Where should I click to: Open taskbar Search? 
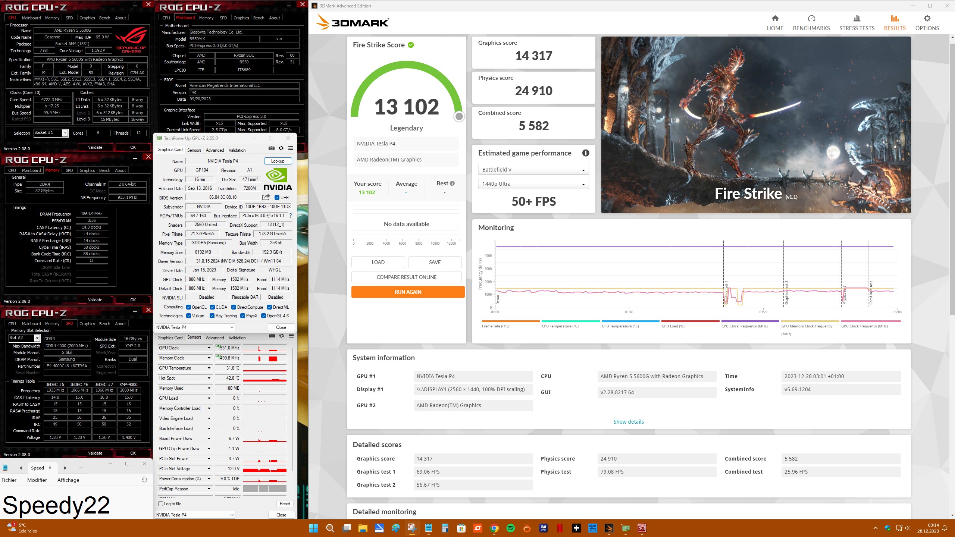(330, 528)
